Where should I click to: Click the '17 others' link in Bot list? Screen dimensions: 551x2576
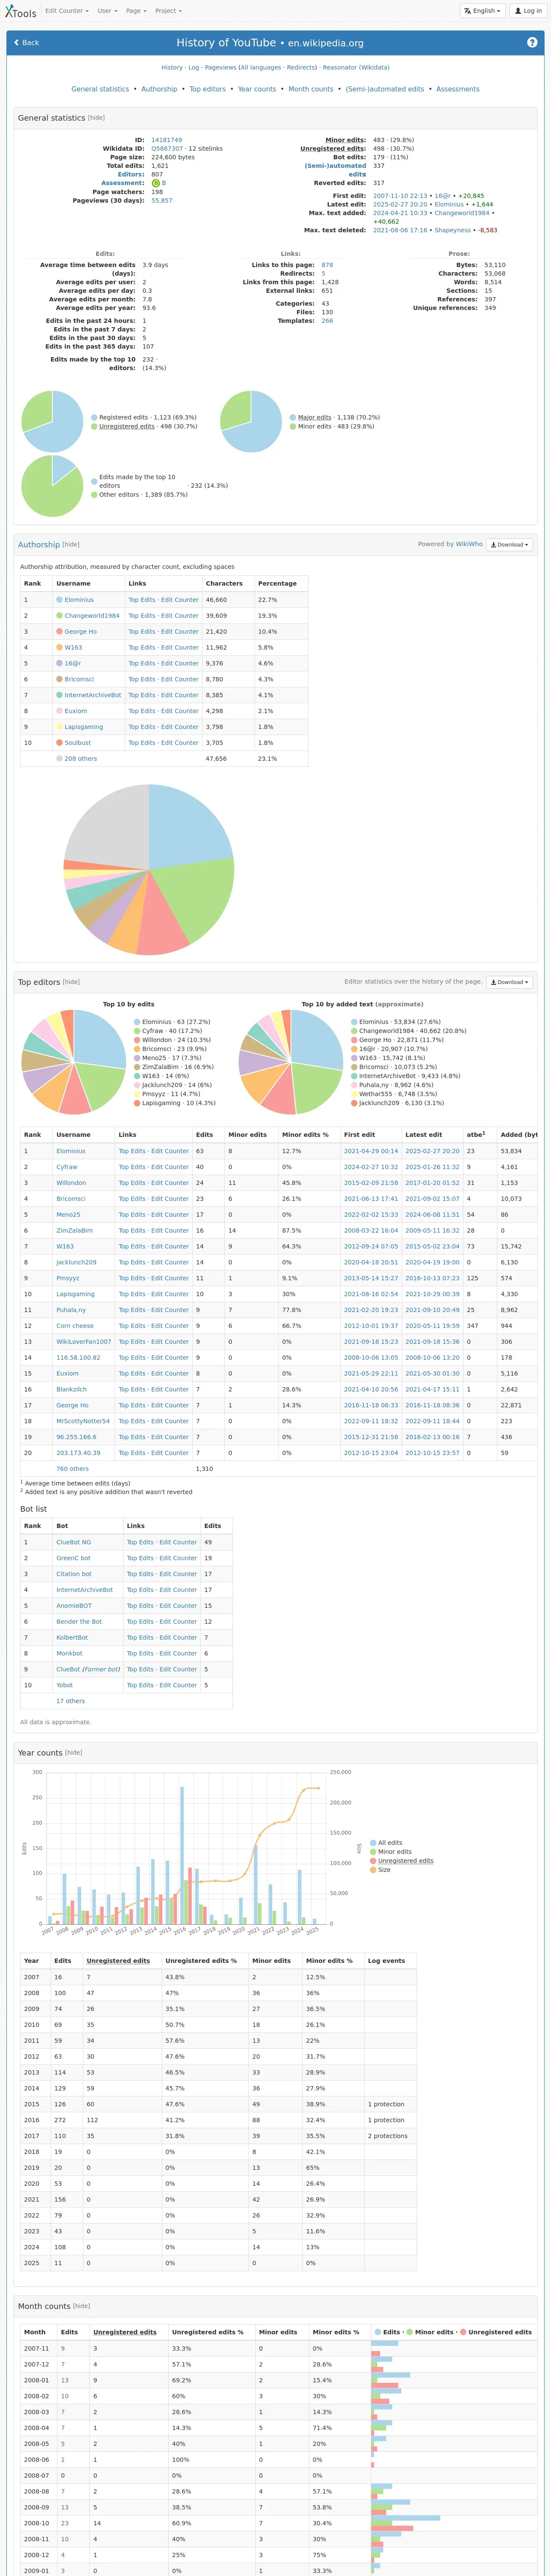point(70,1701)
